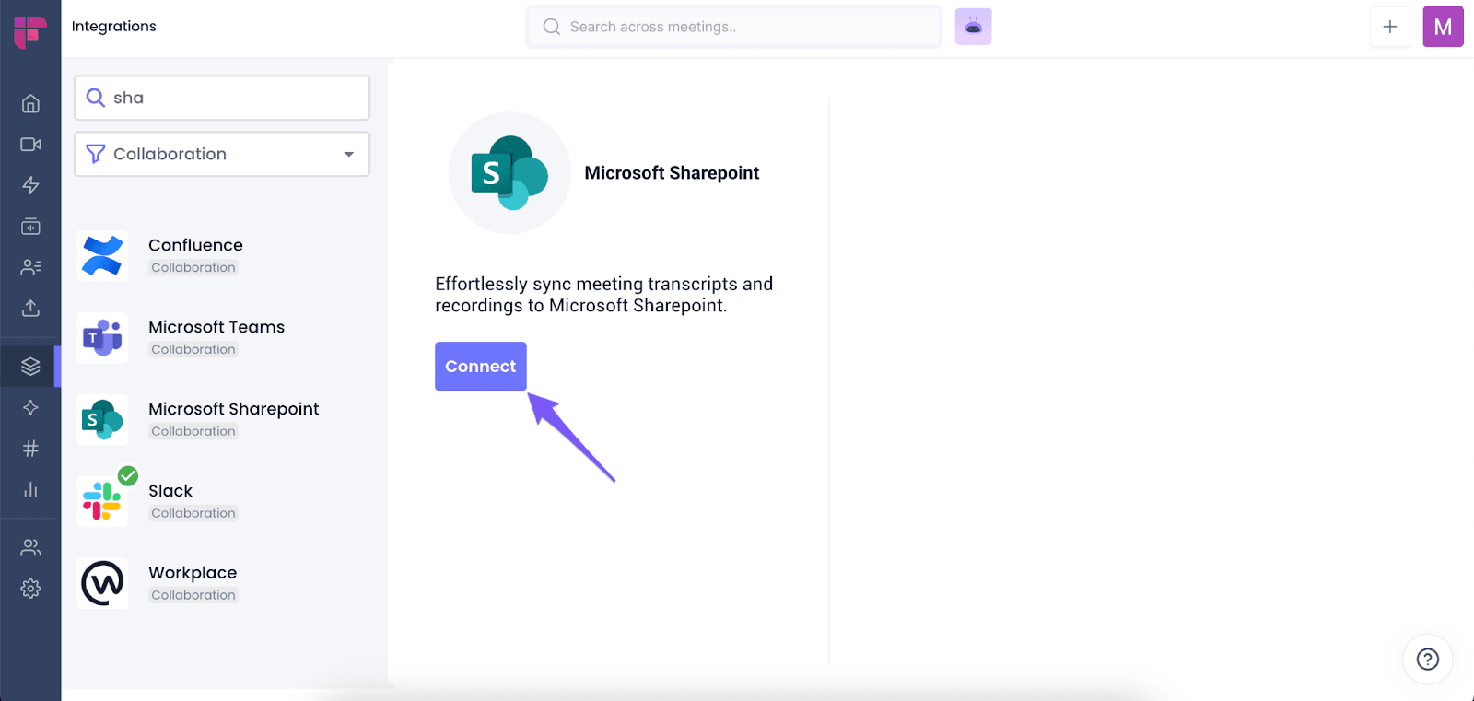Click the Fireflies logo at top left
Screen dimensions: 1474x701
[30, 32]
